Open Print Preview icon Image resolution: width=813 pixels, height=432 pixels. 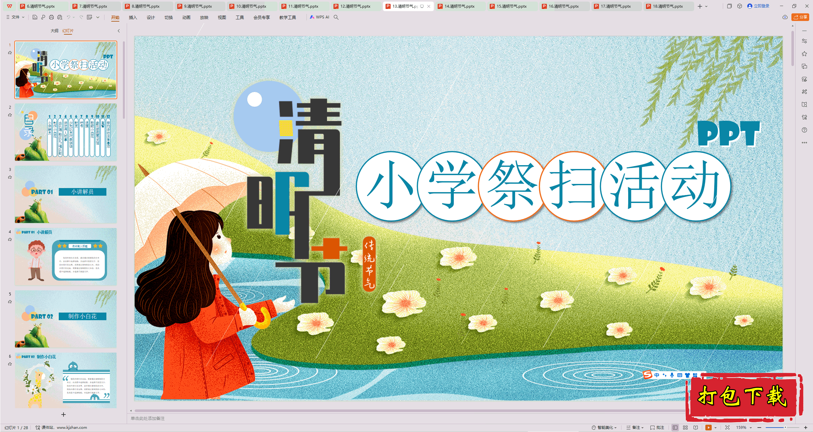(60, 17)
